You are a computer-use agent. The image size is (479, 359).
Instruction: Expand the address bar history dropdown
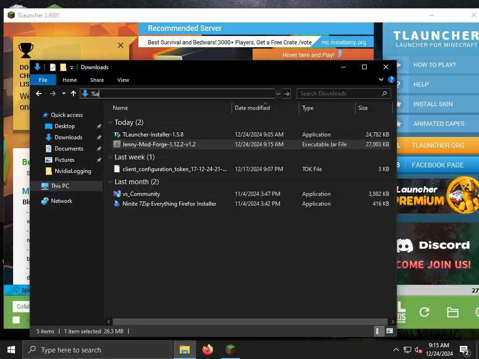(278, 93)
